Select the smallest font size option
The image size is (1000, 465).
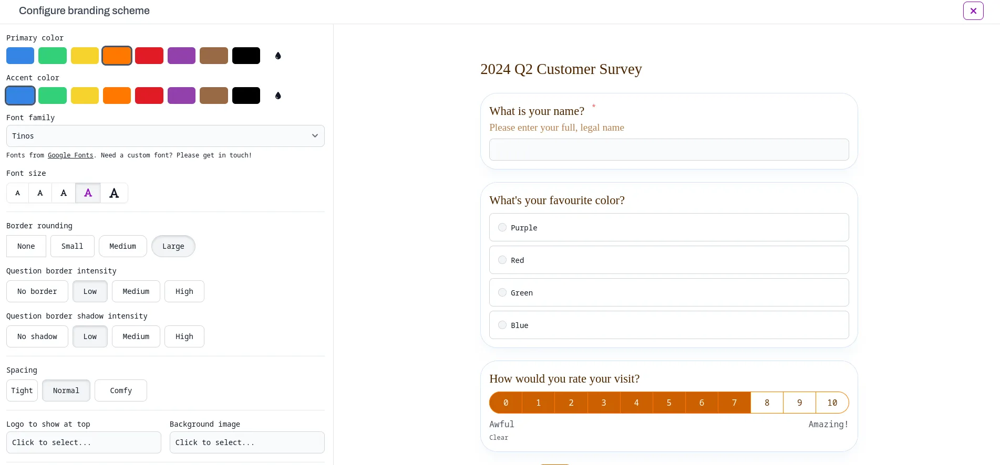coord(17,193)
